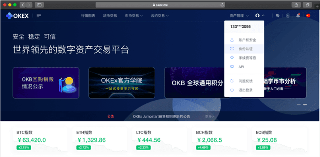
Task: Click the icon next to API
Action: [x=232, y=67]
